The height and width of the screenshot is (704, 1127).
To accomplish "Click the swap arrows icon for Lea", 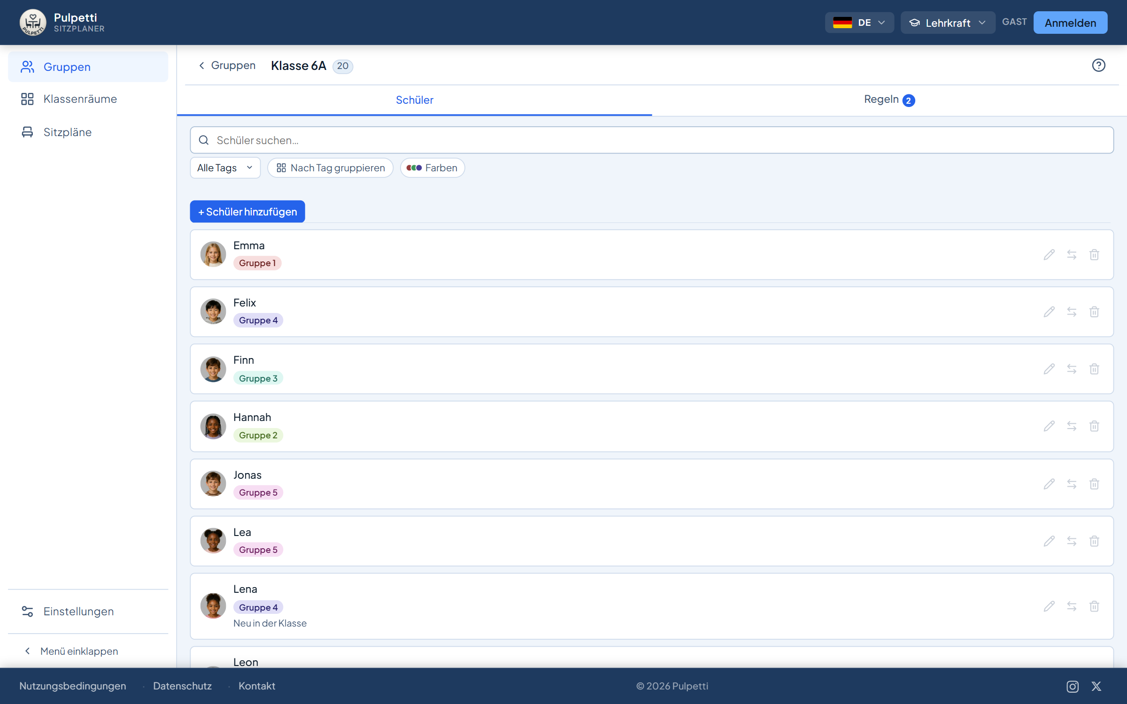I will pos(1072,541).
